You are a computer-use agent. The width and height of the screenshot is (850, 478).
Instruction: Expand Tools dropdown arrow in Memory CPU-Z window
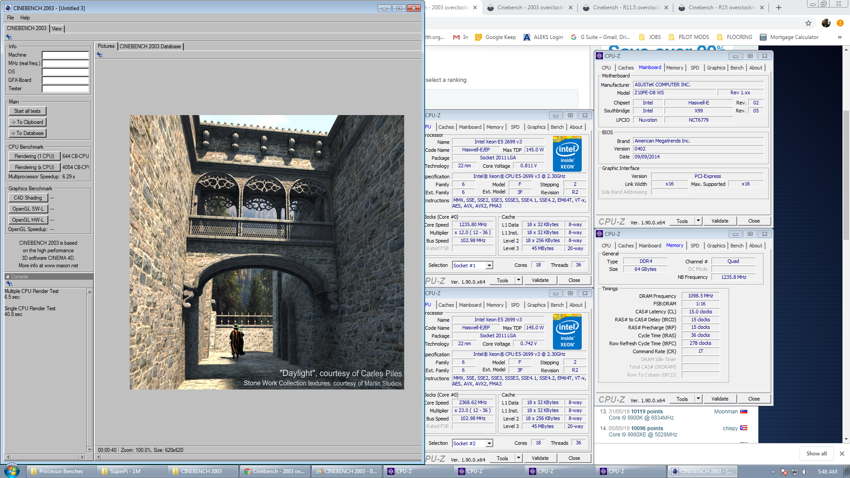click(x=698, y=399)
